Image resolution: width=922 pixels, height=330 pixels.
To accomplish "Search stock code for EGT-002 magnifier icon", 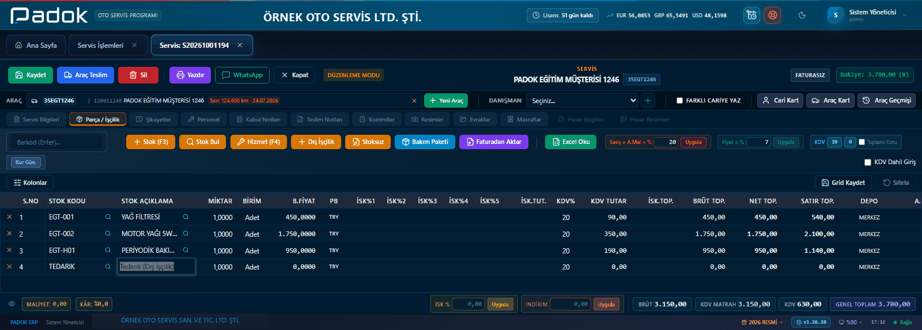I will (x=108, y=234).
